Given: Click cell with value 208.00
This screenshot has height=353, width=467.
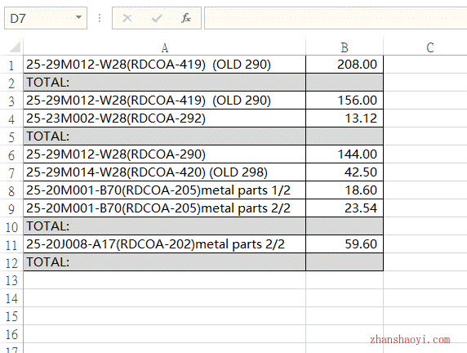Looking at the screenshot, I should pos(345,65).
